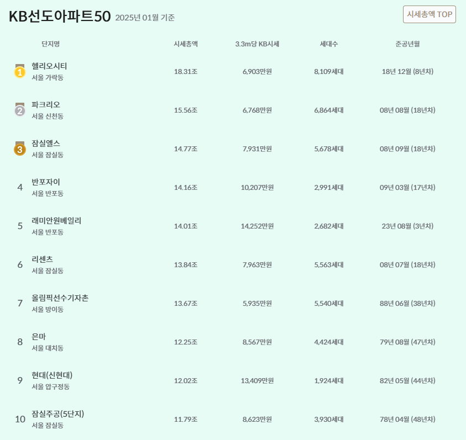The image size is (466, 440).
Task: Click the 14.77조 market cap value
Action: pos(186,149)
